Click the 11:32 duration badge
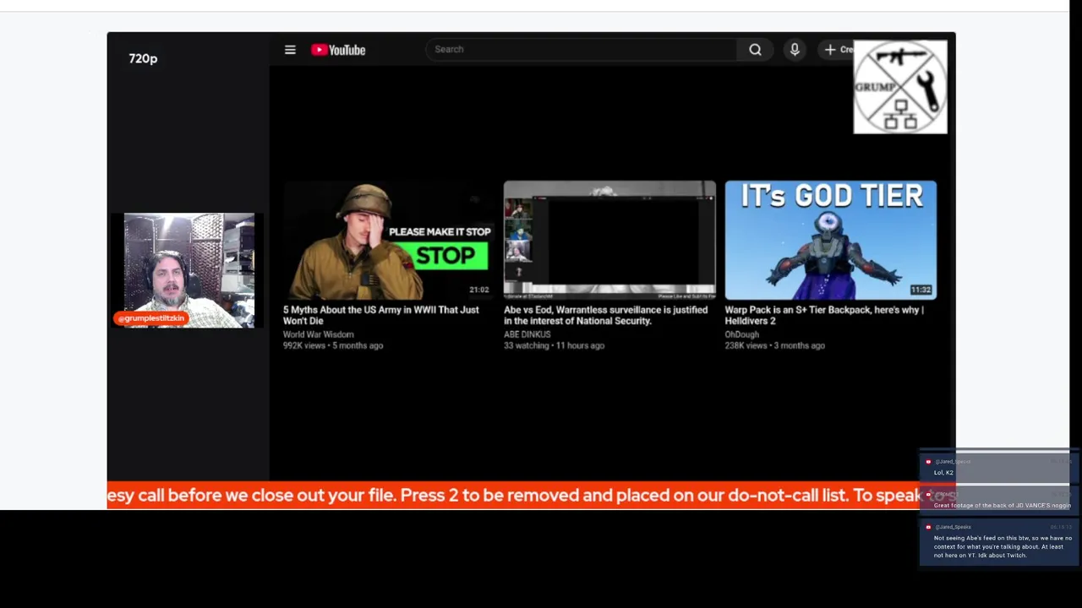1082x608 pixels. pyautogui.click(x=921, y=290)
